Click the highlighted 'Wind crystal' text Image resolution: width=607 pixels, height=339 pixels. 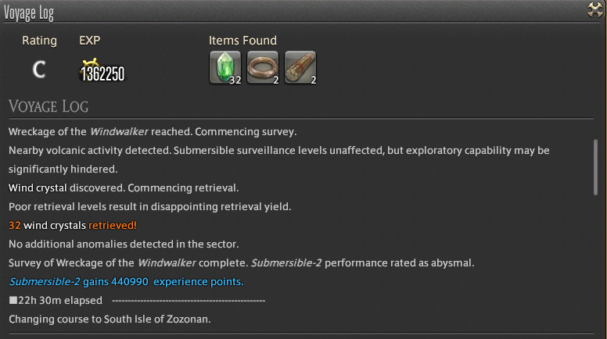pyautogui.click(x=38, y=188)
